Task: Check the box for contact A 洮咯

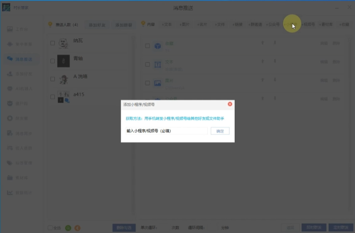Action: click(53, 79)
